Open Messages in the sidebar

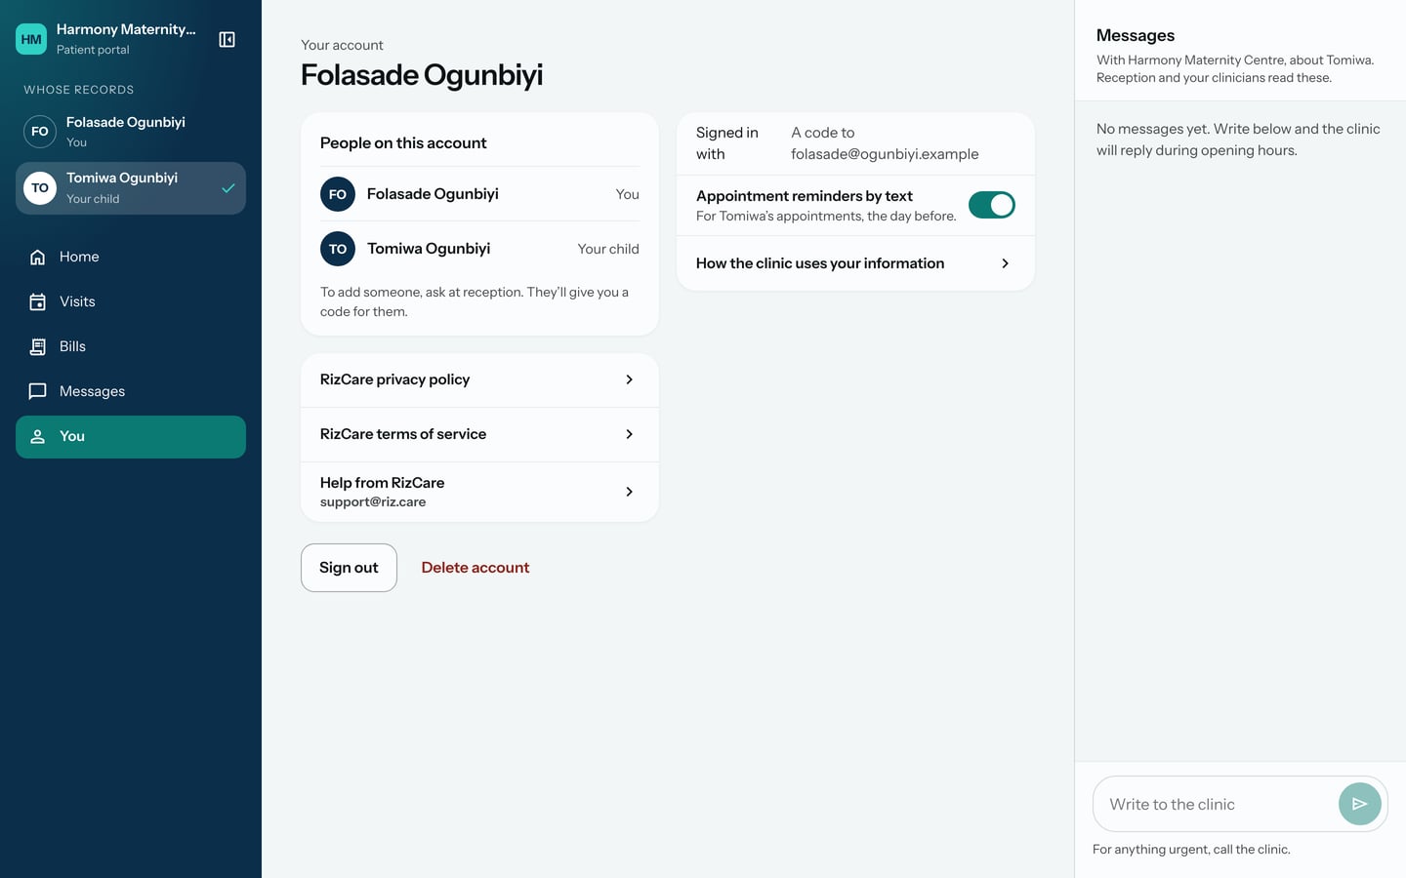click(131, 391)
